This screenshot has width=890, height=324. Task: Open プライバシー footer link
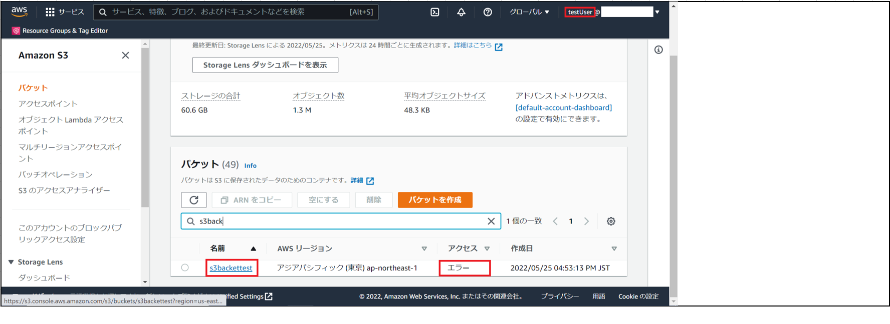(560, 296)
